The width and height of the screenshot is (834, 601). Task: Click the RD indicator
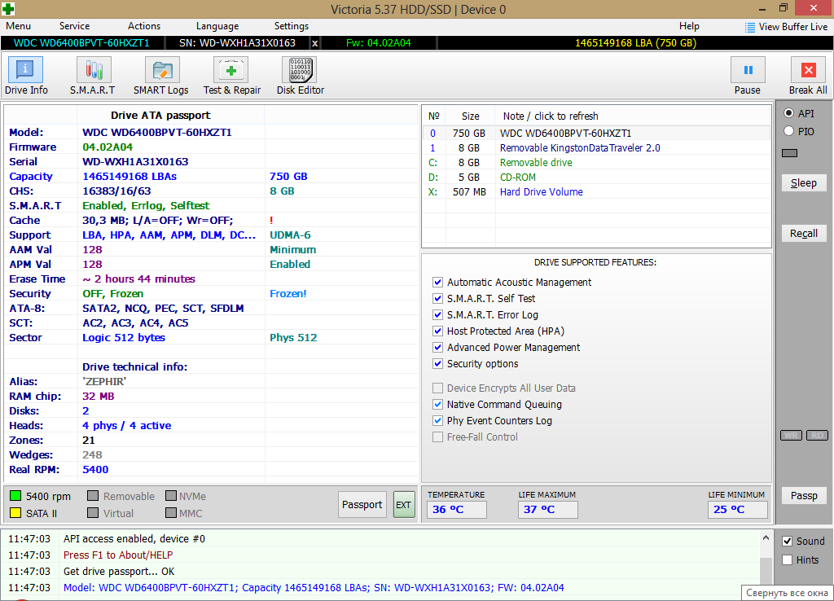click(818, 435)
